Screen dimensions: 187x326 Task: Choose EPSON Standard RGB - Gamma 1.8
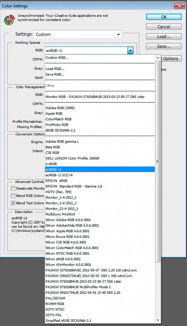click(x=100, y=186)
